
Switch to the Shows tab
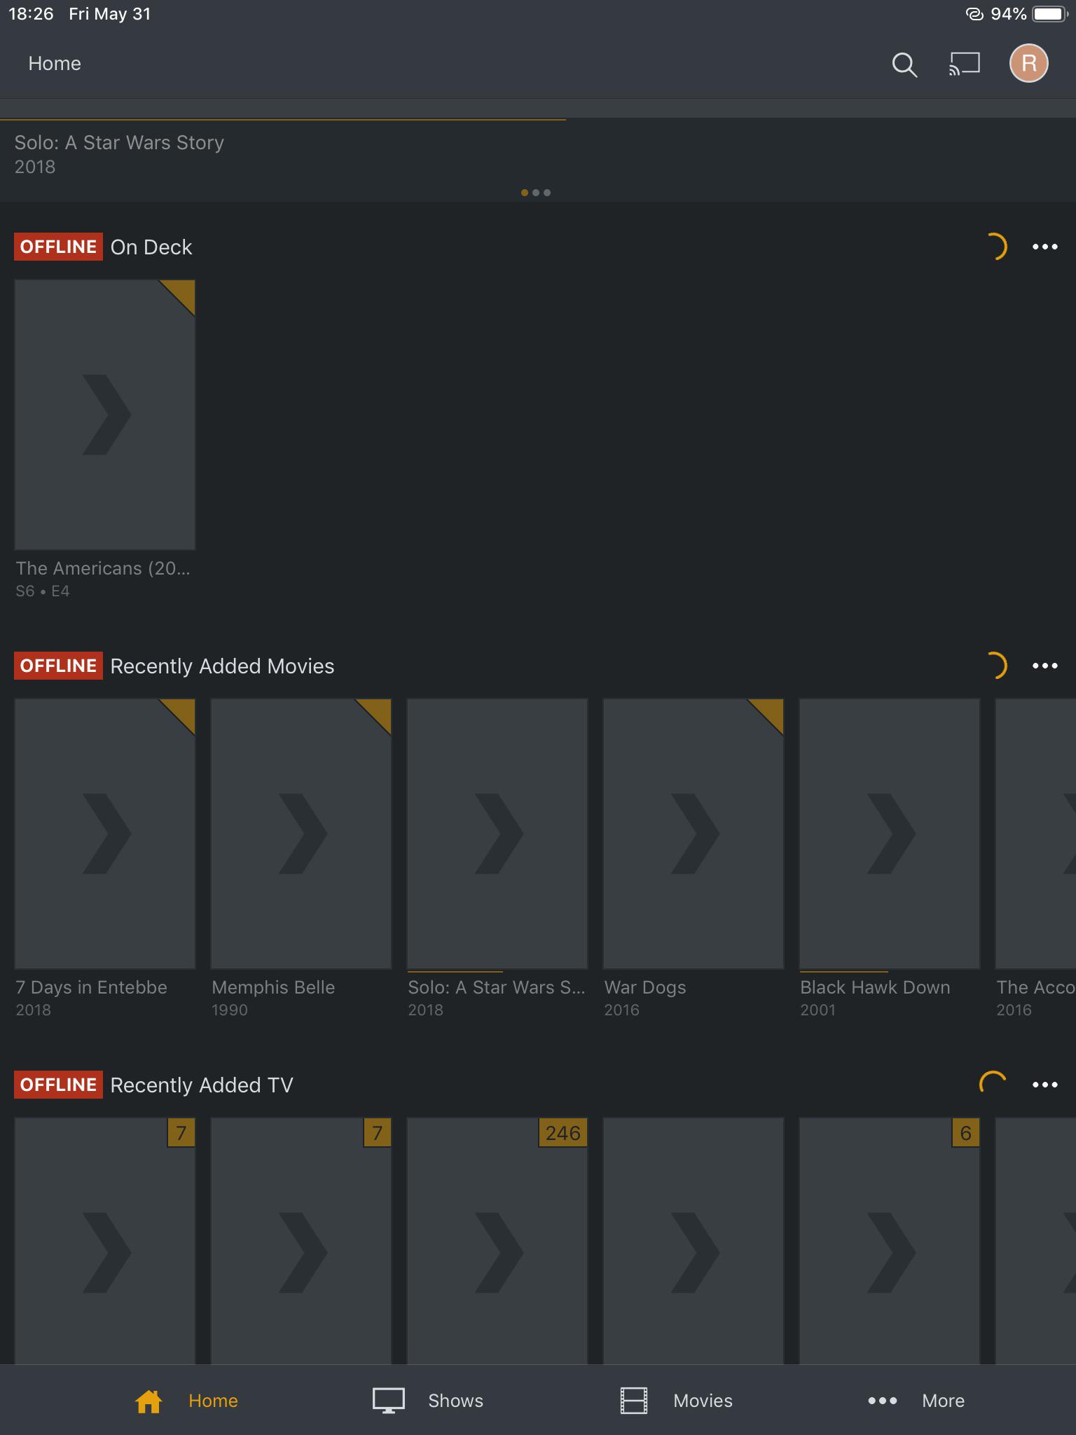[x=455, y=1401]
